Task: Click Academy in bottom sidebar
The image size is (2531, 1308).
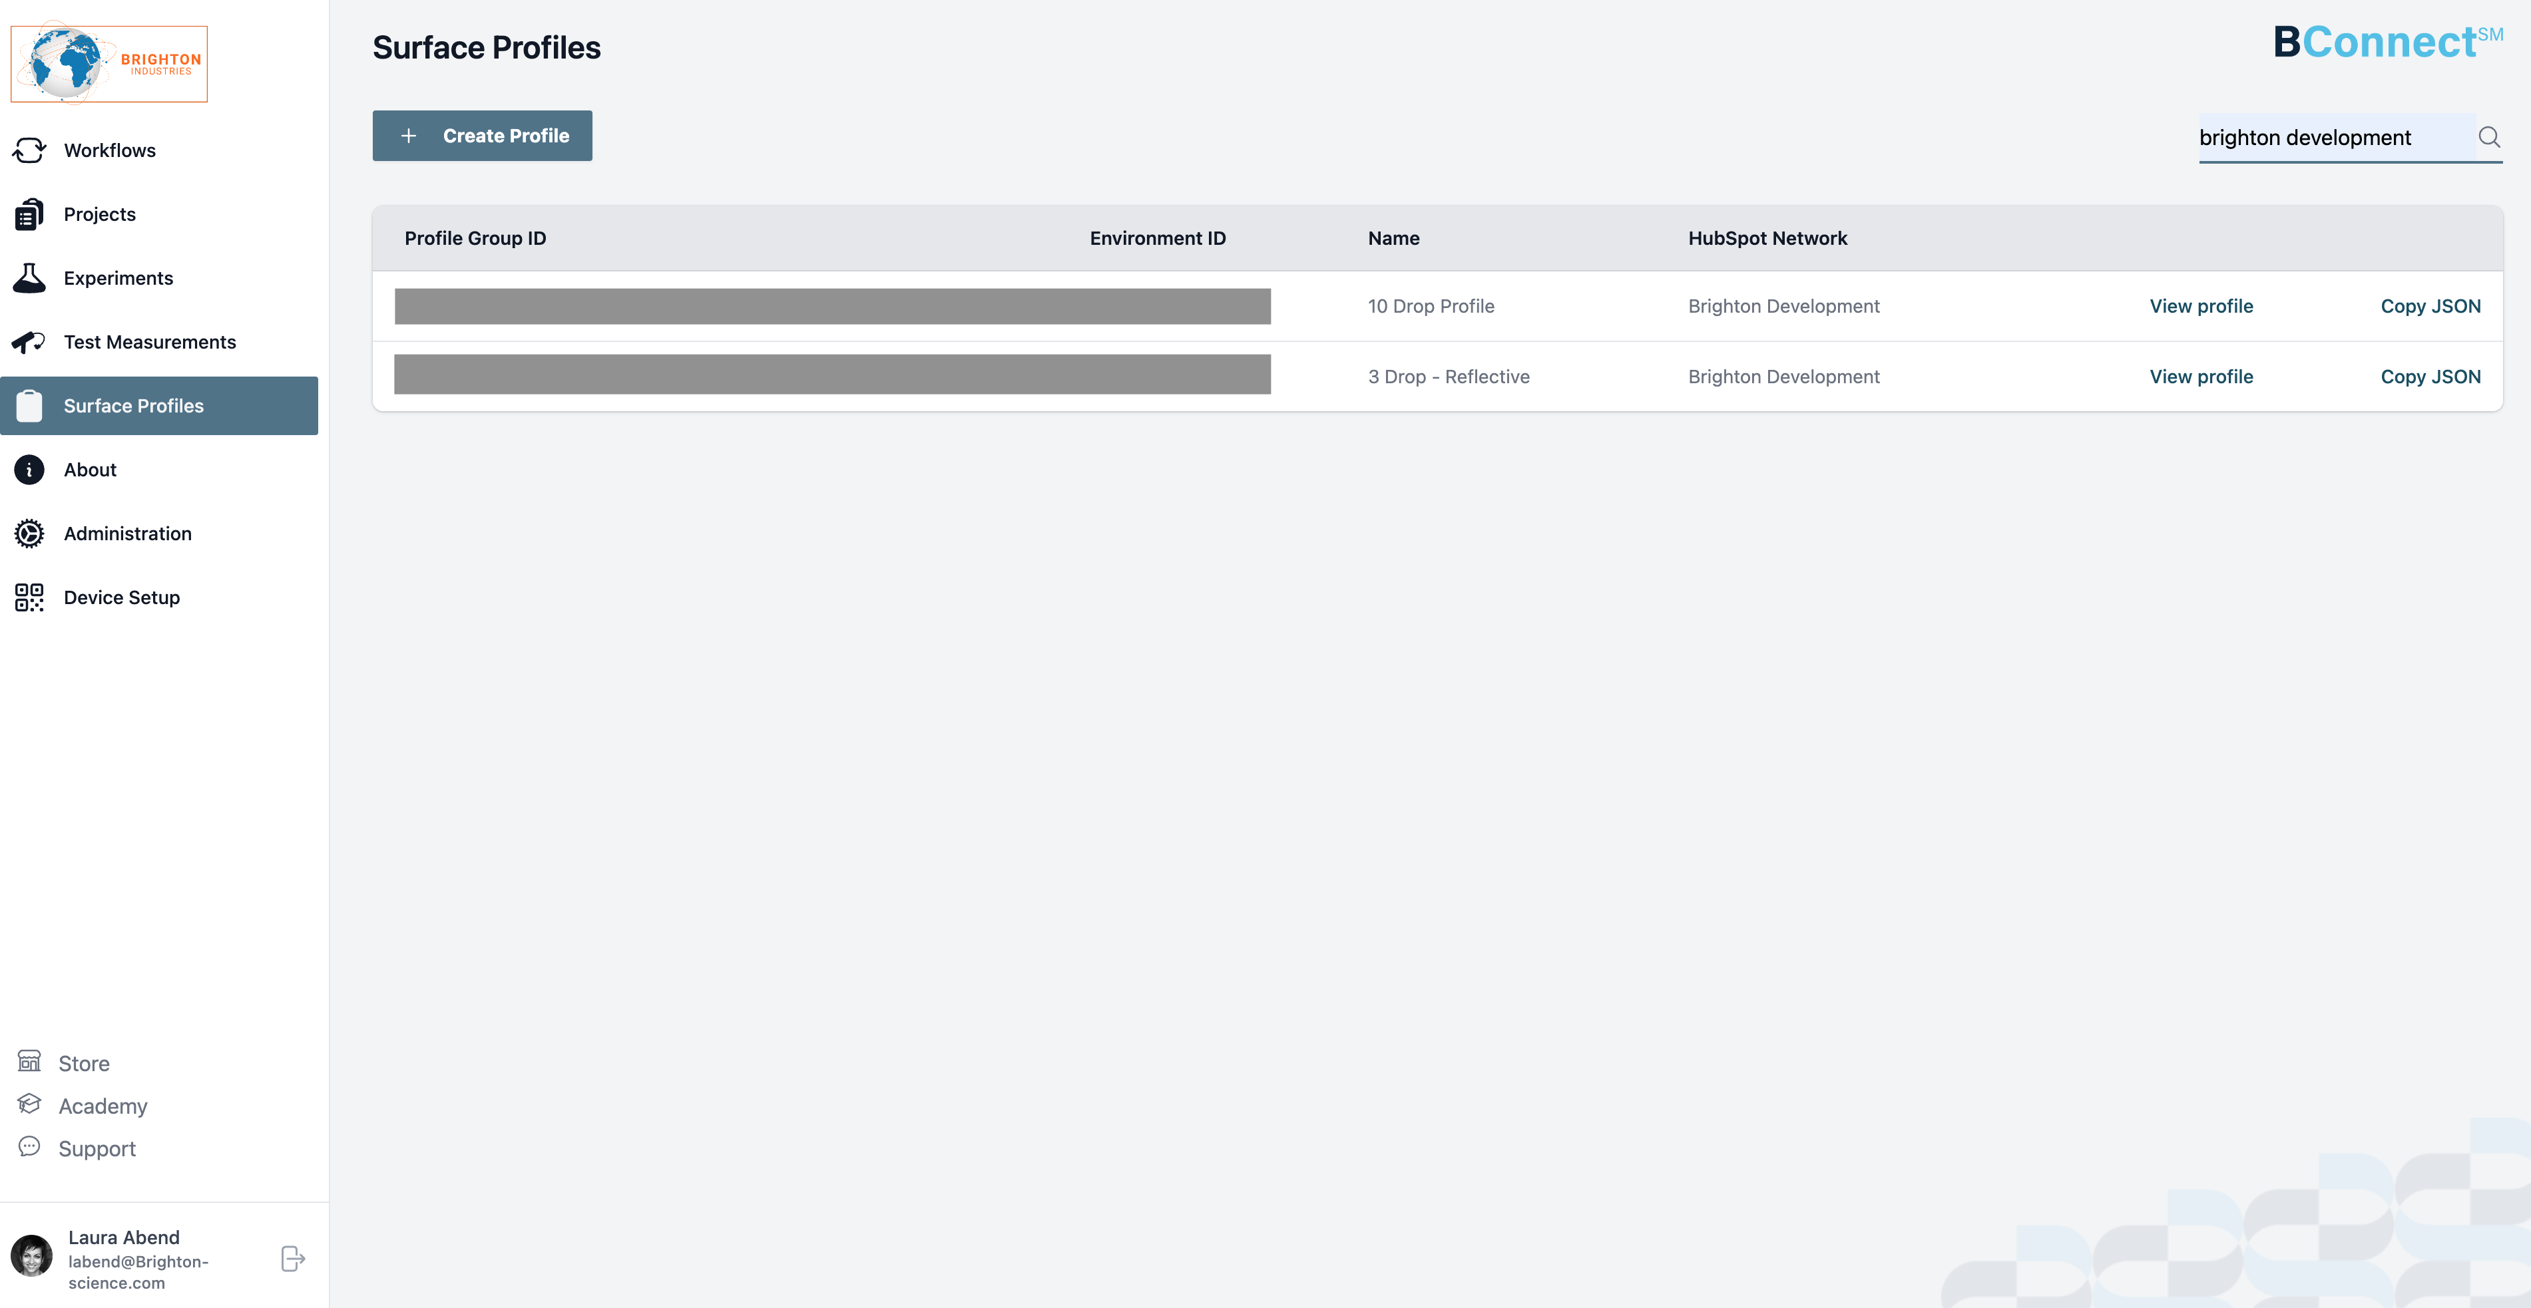Action: (x=102, y=1104)
